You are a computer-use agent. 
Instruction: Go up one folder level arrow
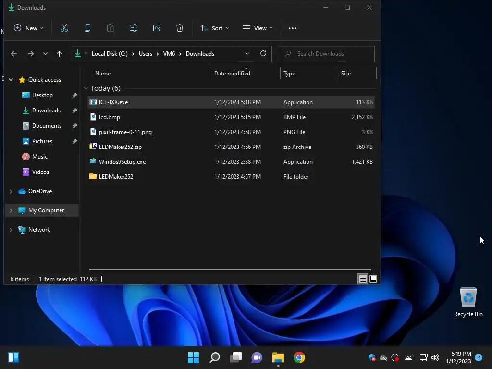[x=59, y=54]
